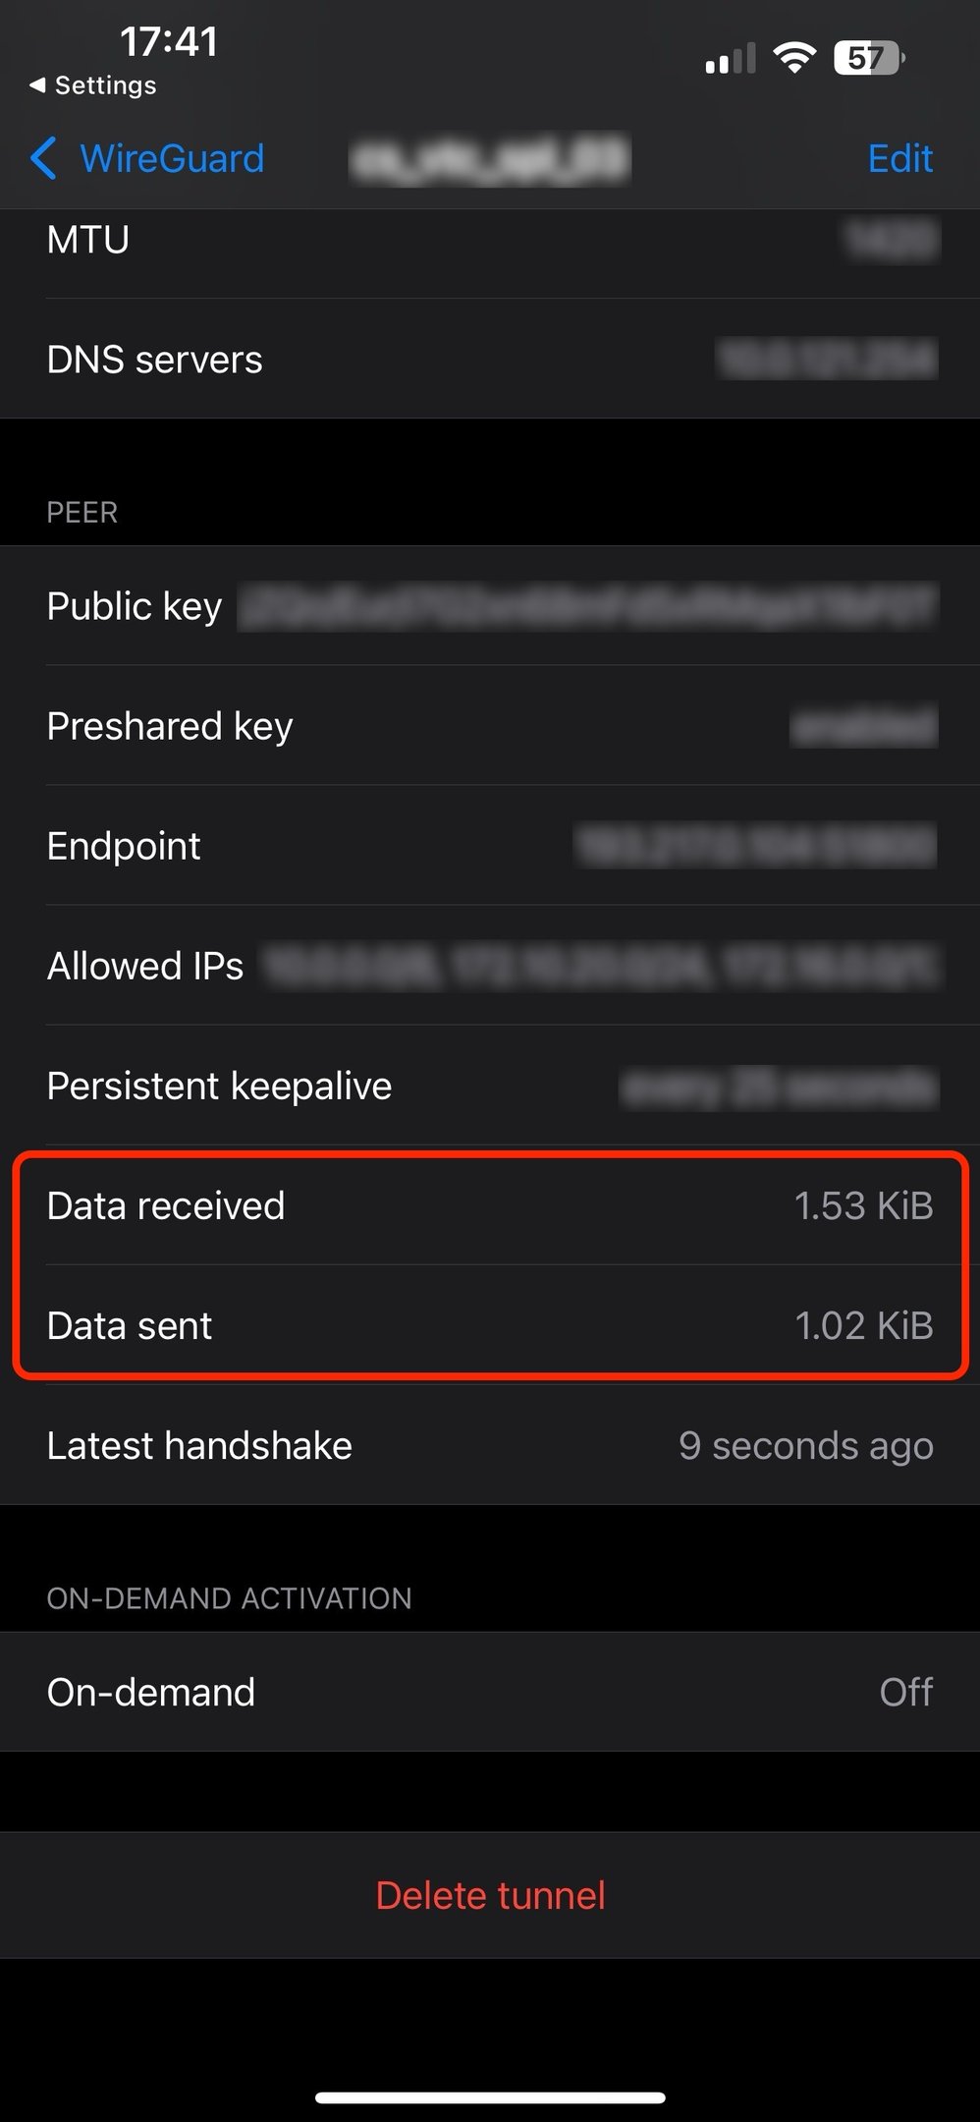The image size is (980, 2122).
Task: Tap the Latest handshake row
Action: tap(490, 1445)
